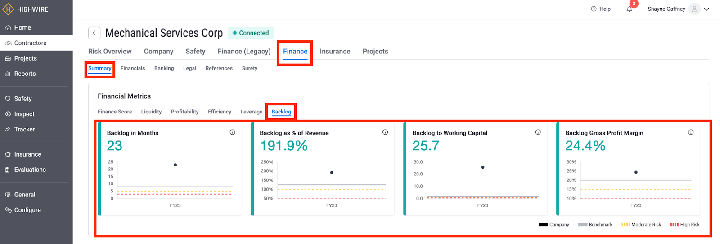Switch to the Profitability metrics tab
The image size is (720, 244).
(184, 112)
